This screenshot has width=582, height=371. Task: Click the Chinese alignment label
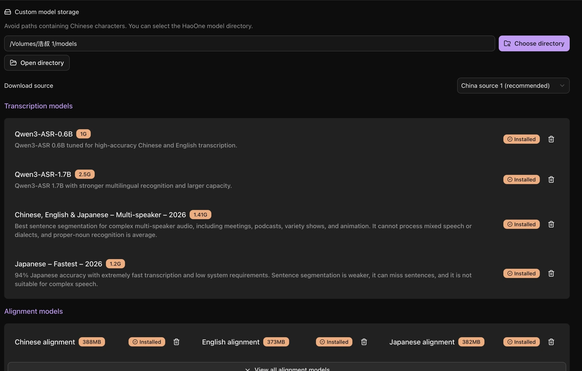pyautogui.click(x=45, y=342)
